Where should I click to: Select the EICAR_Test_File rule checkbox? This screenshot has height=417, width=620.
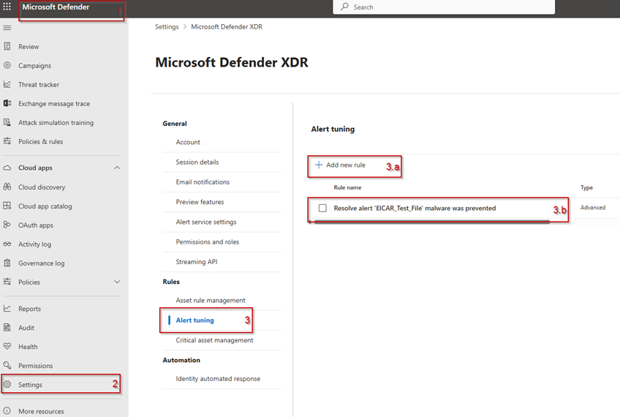coord(322,208)
